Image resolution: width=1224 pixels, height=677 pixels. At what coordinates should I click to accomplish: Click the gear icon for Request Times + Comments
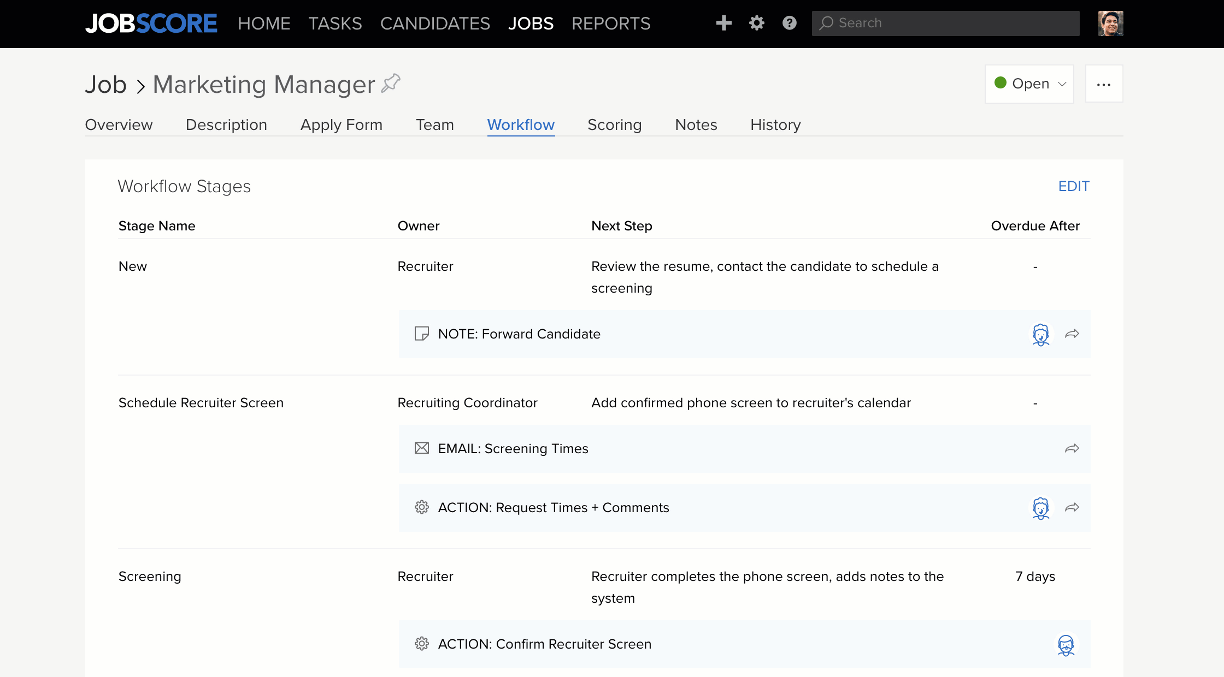click(421, 507)
